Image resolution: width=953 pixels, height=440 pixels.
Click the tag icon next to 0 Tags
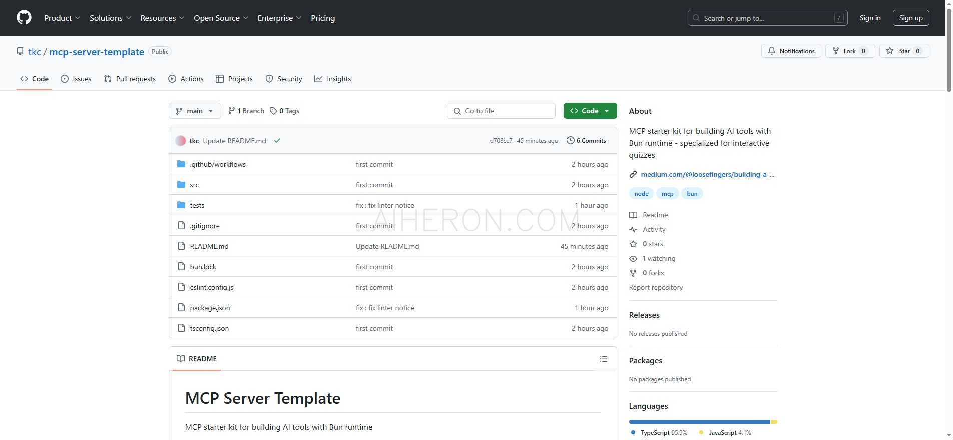coord(273,111)
